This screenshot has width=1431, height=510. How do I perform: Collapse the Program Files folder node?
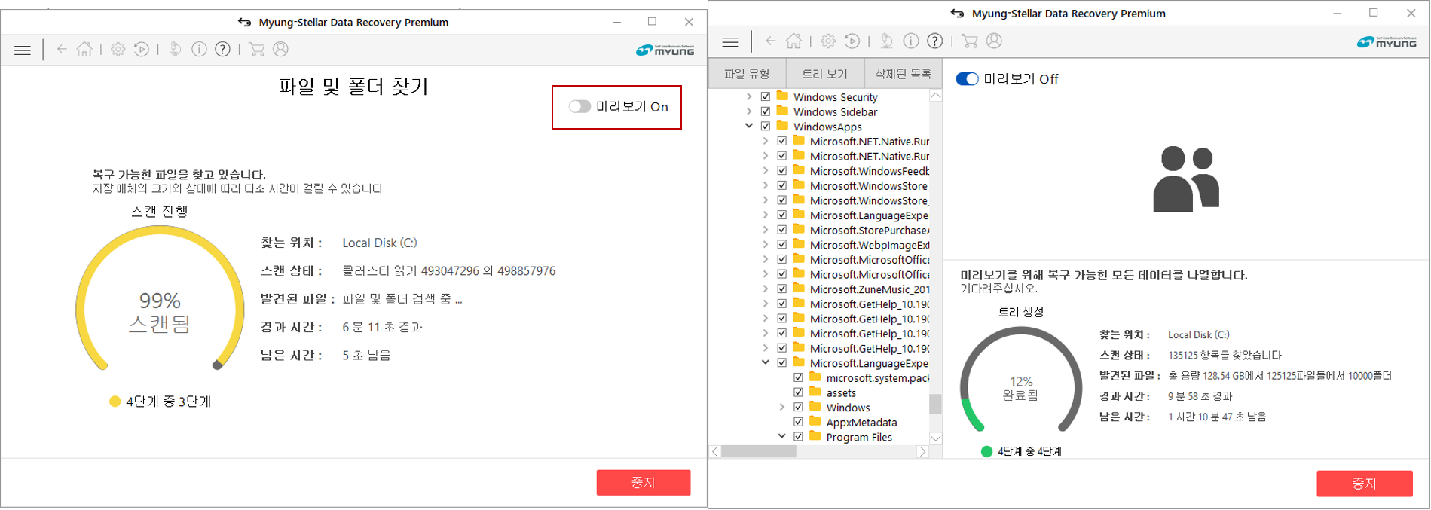(781, 437)
